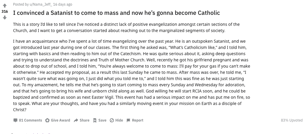Viewport: 306px width, 134px height.
Task: Click the 316 vote score
Action: [4, 11]
